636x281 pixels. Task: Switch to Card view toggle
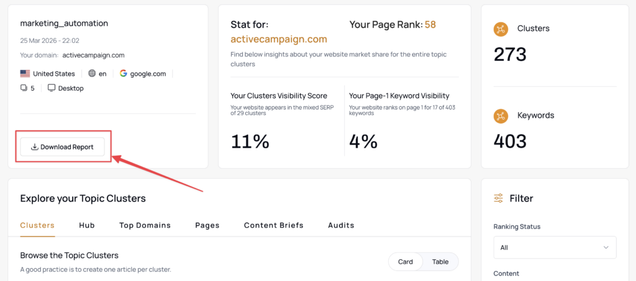pos(406,262)
